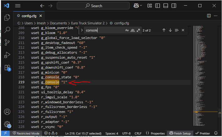
Task: Click the 2 of 2 match count
Action: click(147, 31)
